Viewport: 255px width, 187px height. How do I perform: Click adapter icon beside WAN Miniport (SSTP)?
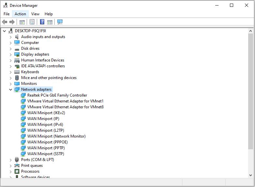click(23, 154)
